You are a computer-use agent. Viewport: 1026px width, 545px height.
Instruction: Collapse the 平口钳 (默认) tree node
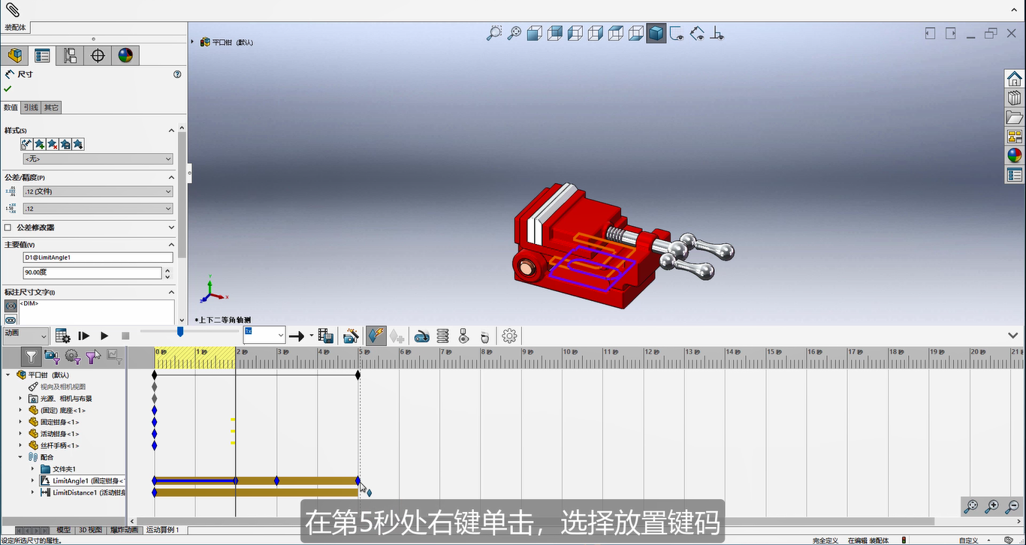click(x=8, y=375)
